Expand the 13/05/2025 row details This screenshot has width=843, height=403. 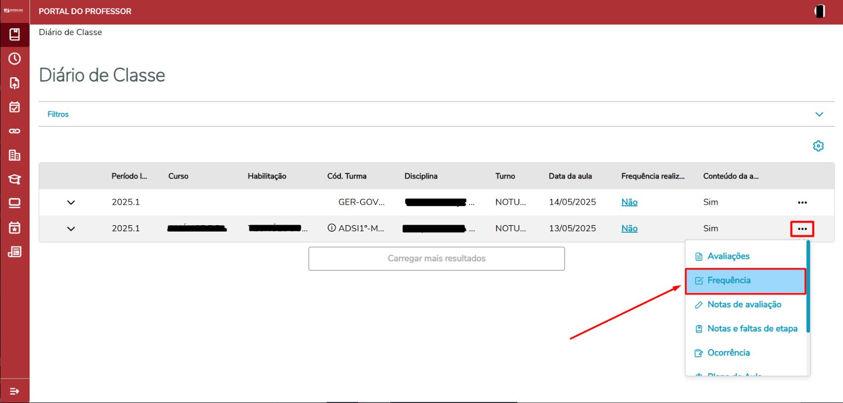coord(71,229)
